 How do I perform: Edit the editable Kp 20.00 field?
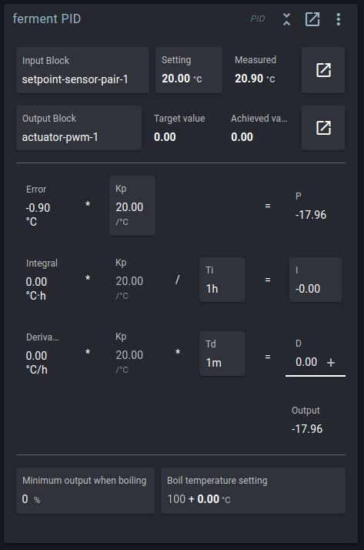coord(132,206)
